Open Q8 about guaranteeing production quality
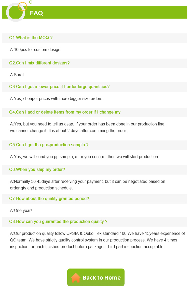 pyautogui.click(x=58, y=222)
